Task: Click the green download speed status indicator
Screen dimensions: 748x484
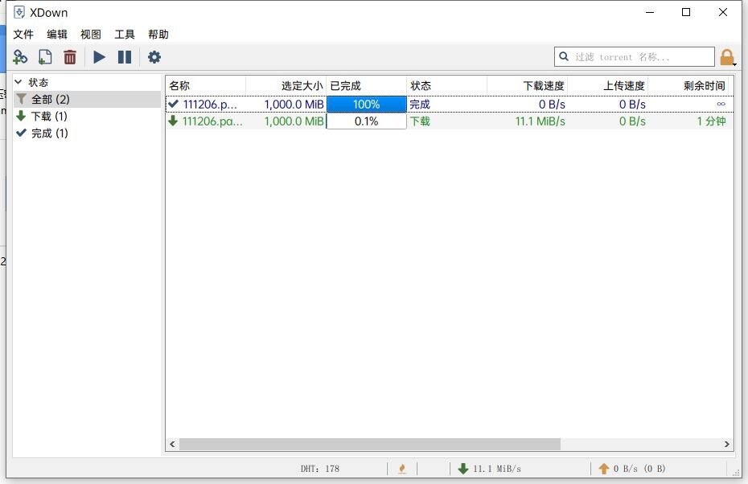Action: click(489, 469)
